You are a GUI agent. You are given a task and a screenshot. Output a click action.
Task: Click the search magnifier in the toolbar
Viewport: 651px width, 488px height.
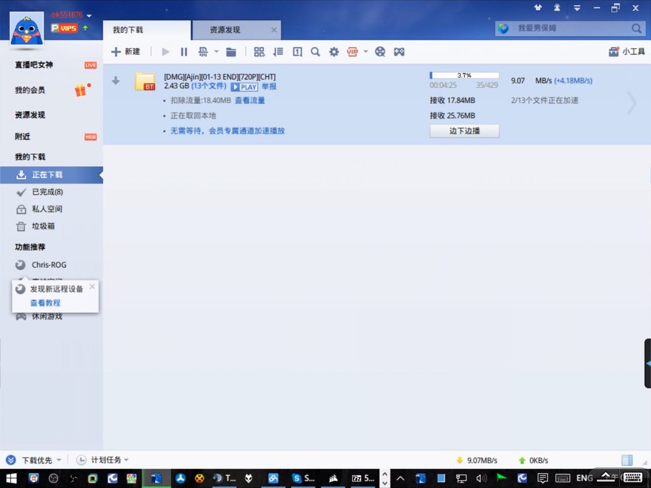pos(315,52)
